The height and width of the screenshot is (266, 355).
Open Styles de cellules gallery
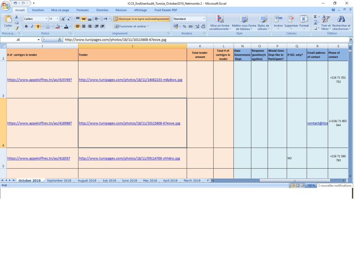point(263,23)
